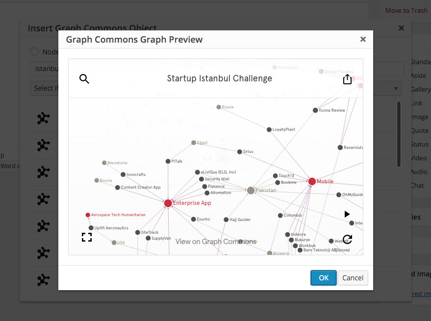
Task: Enter fullscreen mode for the graph
Action: [x=87, y=237]
